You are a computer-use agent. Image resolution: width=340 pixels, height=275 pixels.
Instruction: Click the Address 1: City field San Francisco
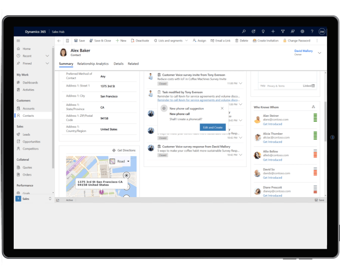109,97
